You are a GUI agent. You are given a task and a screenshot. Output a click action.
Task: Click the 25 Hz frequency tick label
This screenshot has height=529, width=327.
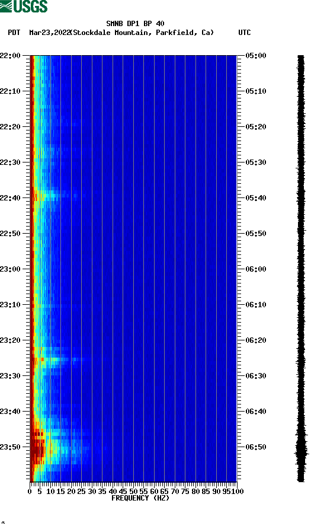(x=81, y=492)
